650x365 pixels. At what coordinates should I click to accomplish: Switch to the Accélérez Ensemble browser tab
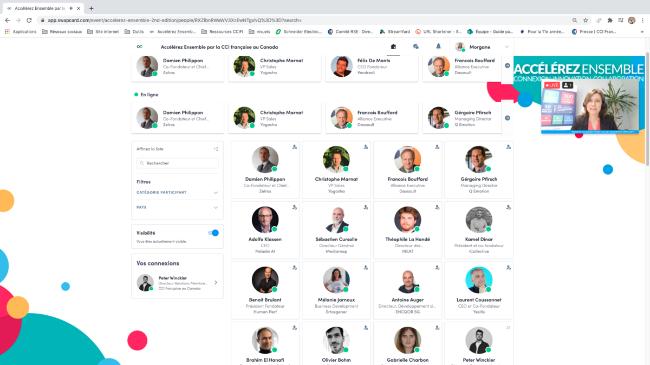(x=39, y=8)
